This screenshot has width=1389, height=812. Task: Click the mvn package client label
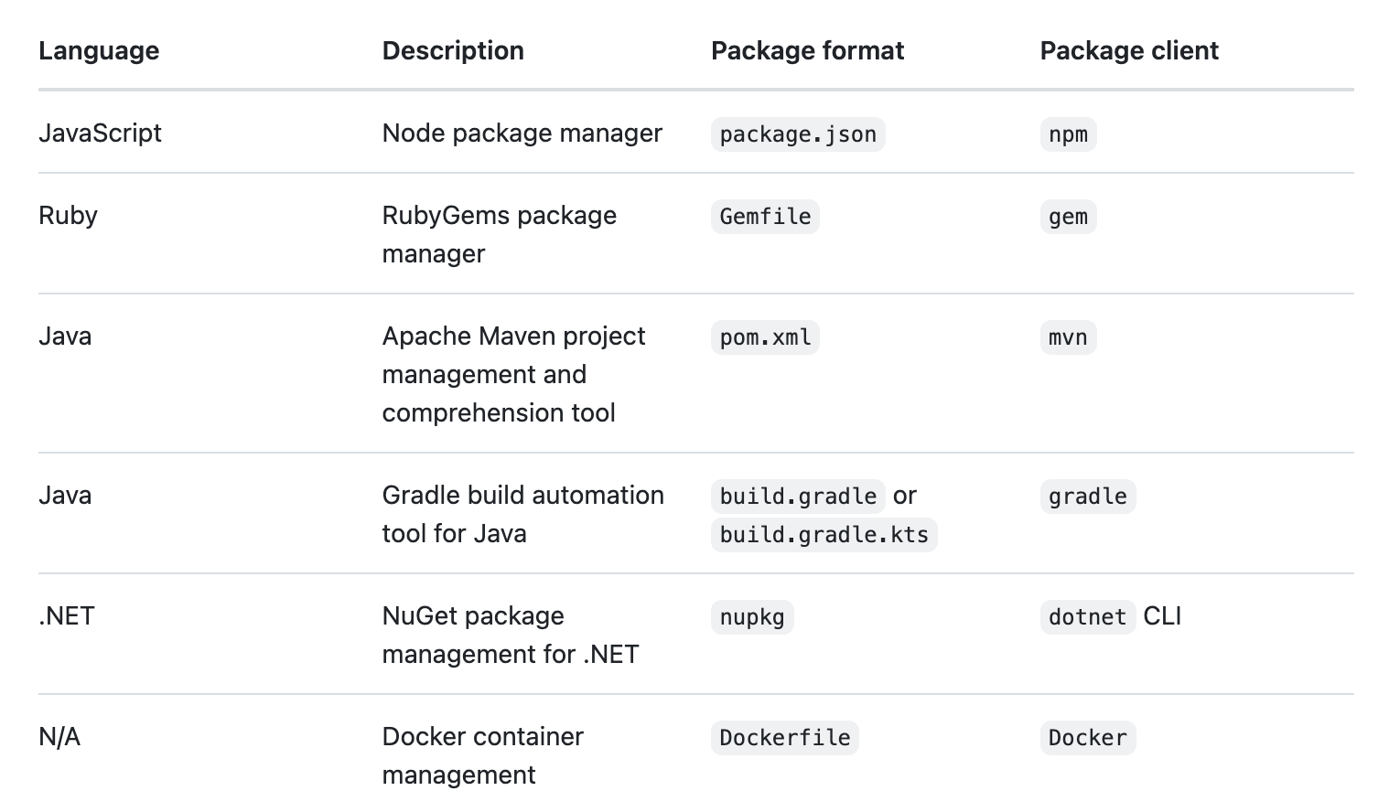pyautogui.click(x=1068, y=337)
